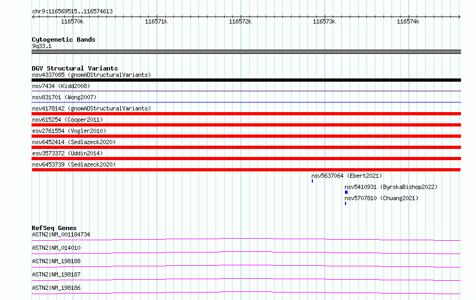476x300 pixels.
Task: Click the 116574k ruler position label
Action: click(408, 21)
